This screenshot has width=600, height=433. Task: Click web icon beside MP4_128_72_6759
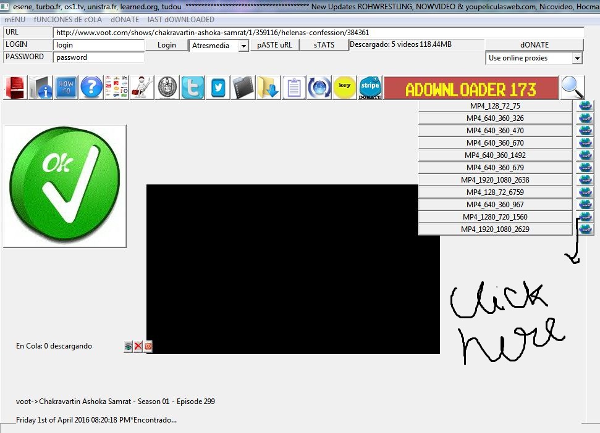585,192
